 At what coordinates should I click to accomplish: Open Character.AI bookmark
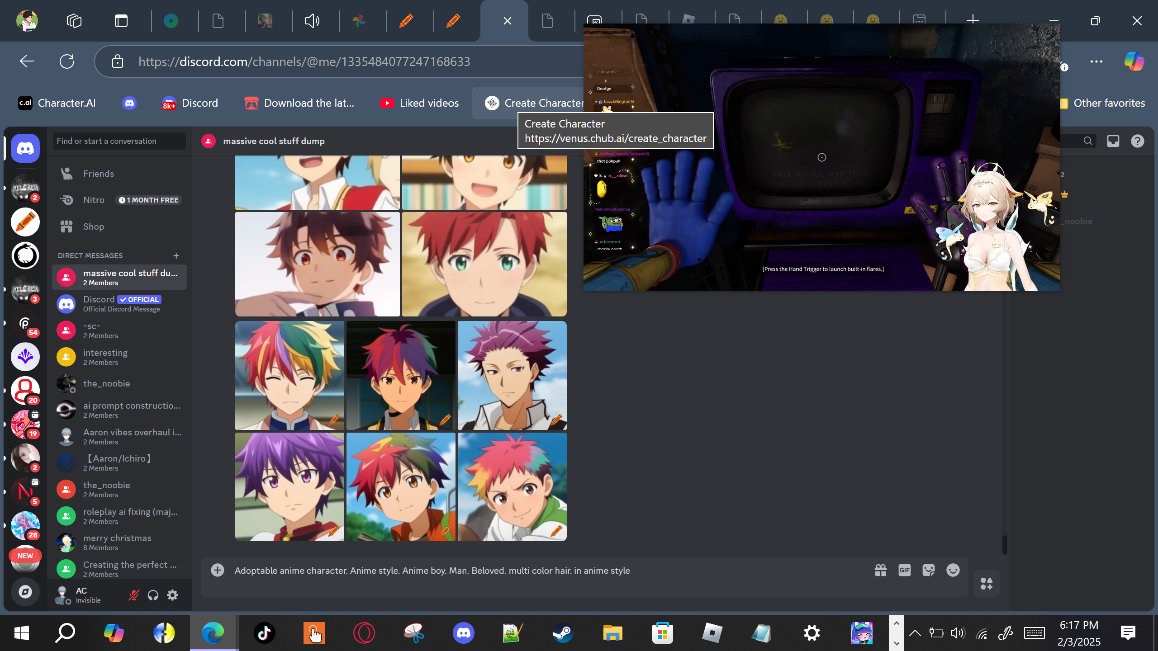(x=57, y=103)
